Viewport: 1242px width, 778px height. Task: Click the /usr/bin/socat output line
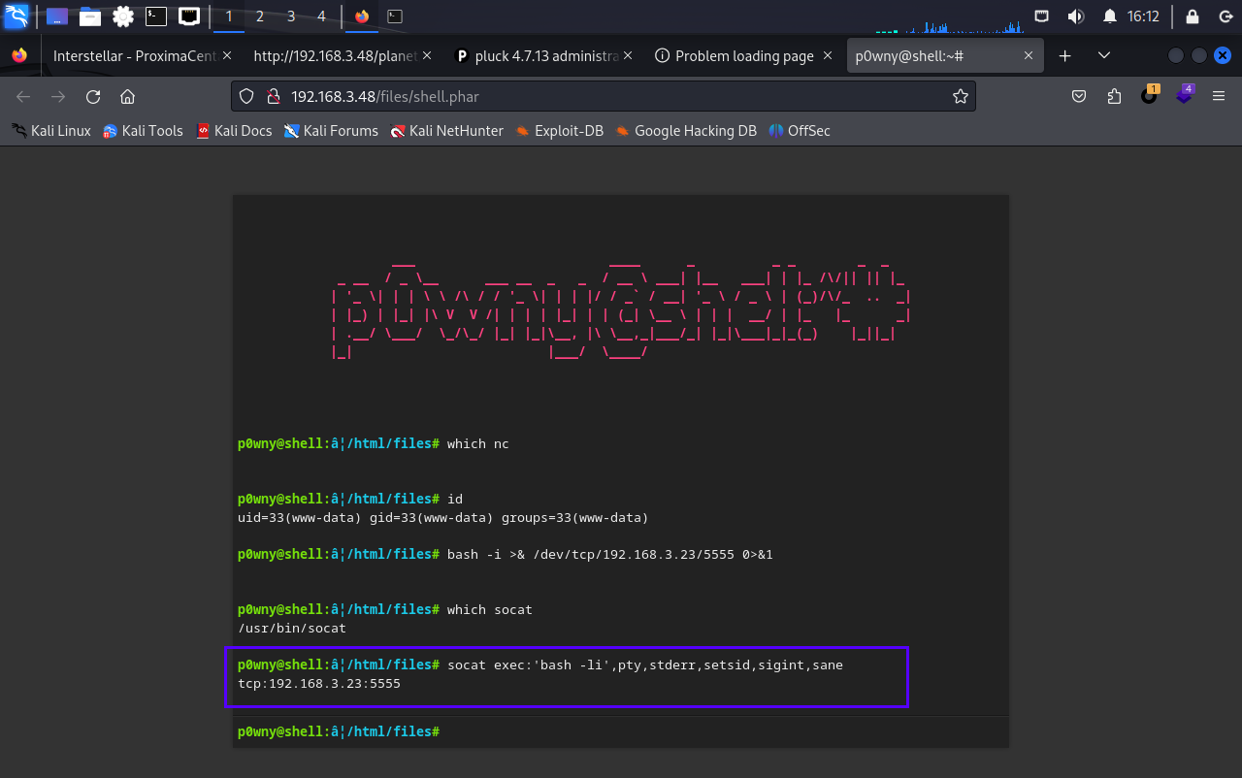click(292, 629)
